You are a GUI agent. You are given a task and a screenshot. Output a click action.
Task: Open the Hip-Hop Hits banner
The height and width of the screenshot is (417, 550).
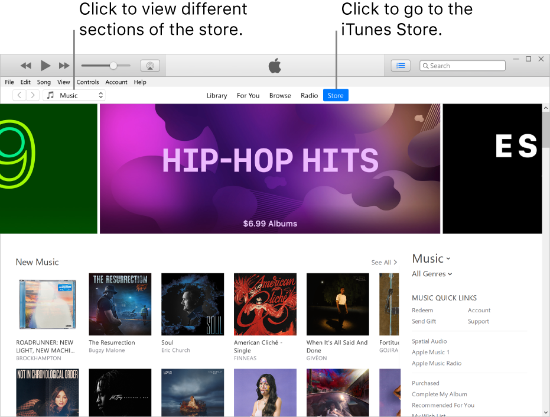pos(270,169)
